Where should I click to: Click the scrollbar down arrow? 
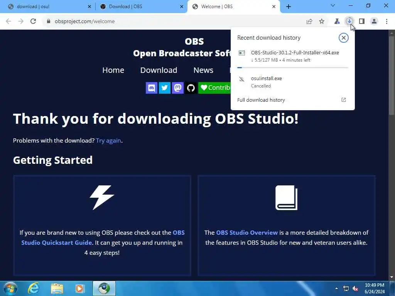[392, 277]
